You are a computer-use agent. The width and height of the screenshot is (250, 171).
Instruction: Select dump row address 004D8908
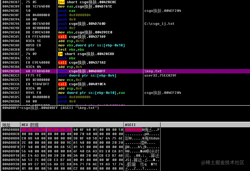pyautogui.click(x=11, y=151)
